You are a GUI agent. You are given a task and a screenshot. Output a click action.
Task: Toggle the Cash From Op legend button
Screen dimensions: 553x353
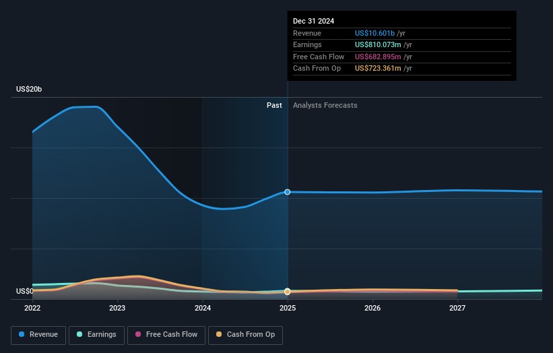246,335
